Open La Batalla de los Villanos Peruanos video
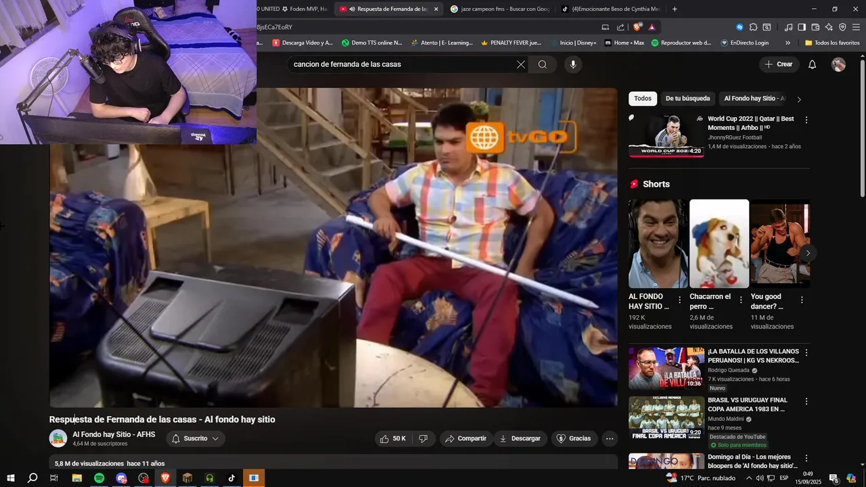This screenshot has width=866, height=487. [666, 369]
